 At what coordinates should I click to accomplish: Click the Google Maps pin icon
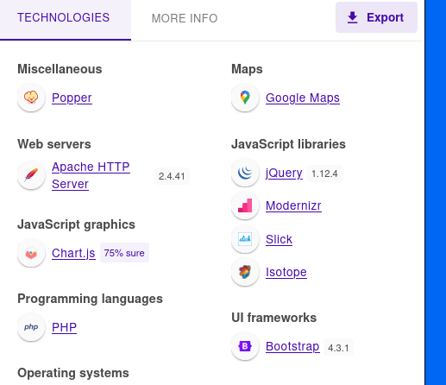pos(245,98)
